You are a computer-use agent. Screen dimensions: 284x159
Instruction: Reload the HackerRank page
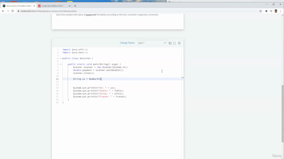point(12,11)
